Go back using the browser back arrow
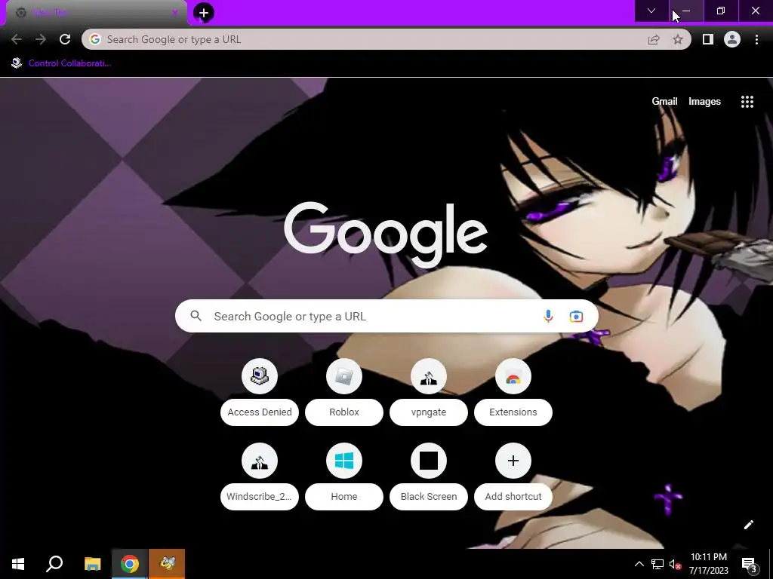Viewport: 773px width, 579px height. [x=17, y=39]
